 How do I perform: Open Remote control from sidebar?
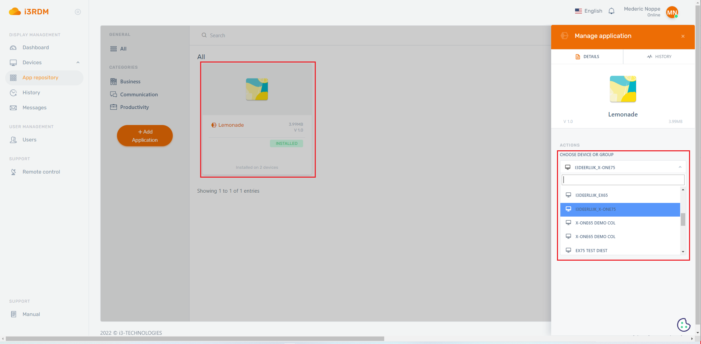tap(41, 172)
